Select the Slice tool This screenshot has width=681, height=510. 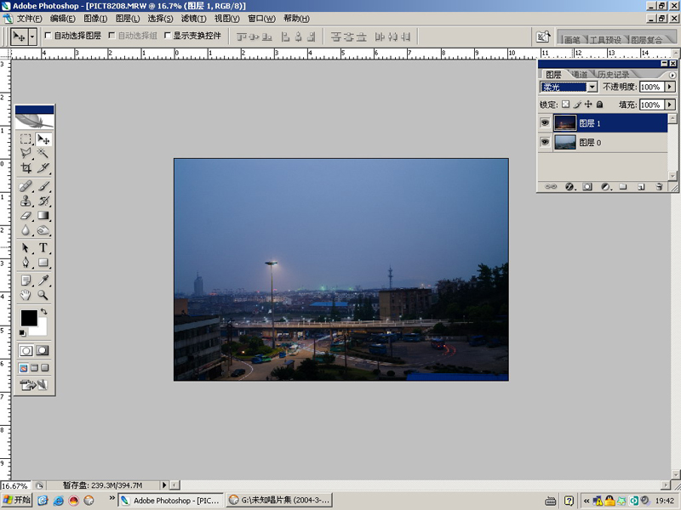43,167
